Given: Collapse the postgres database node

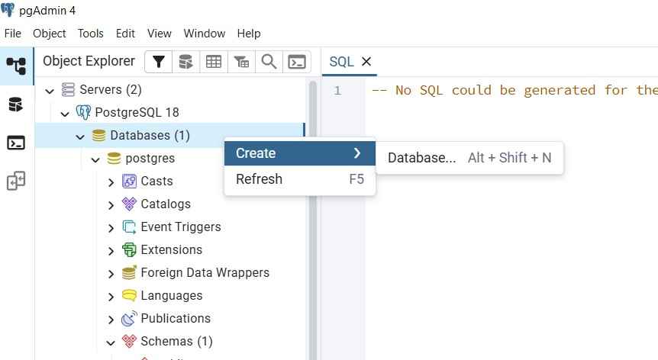Looking at the screenshot, I should (95, 159).
